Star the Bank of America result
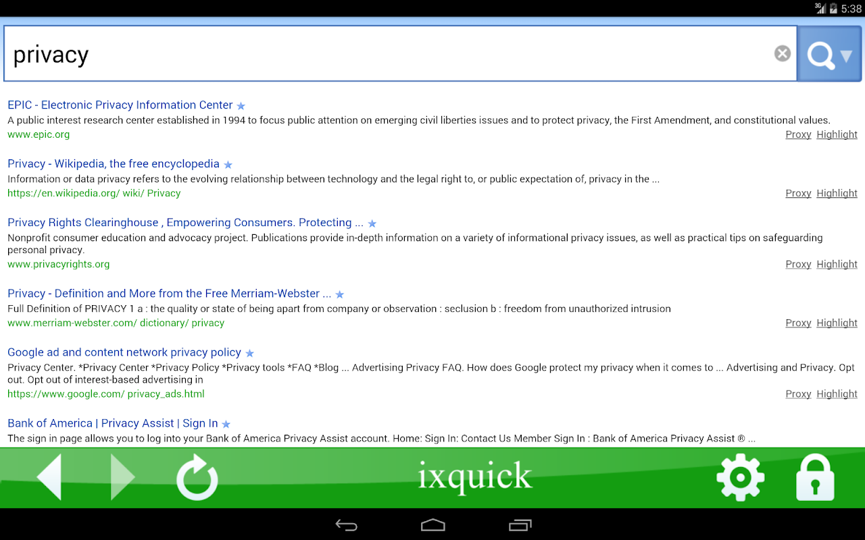Screen dimensions: 865x540 tap(226, 424)
